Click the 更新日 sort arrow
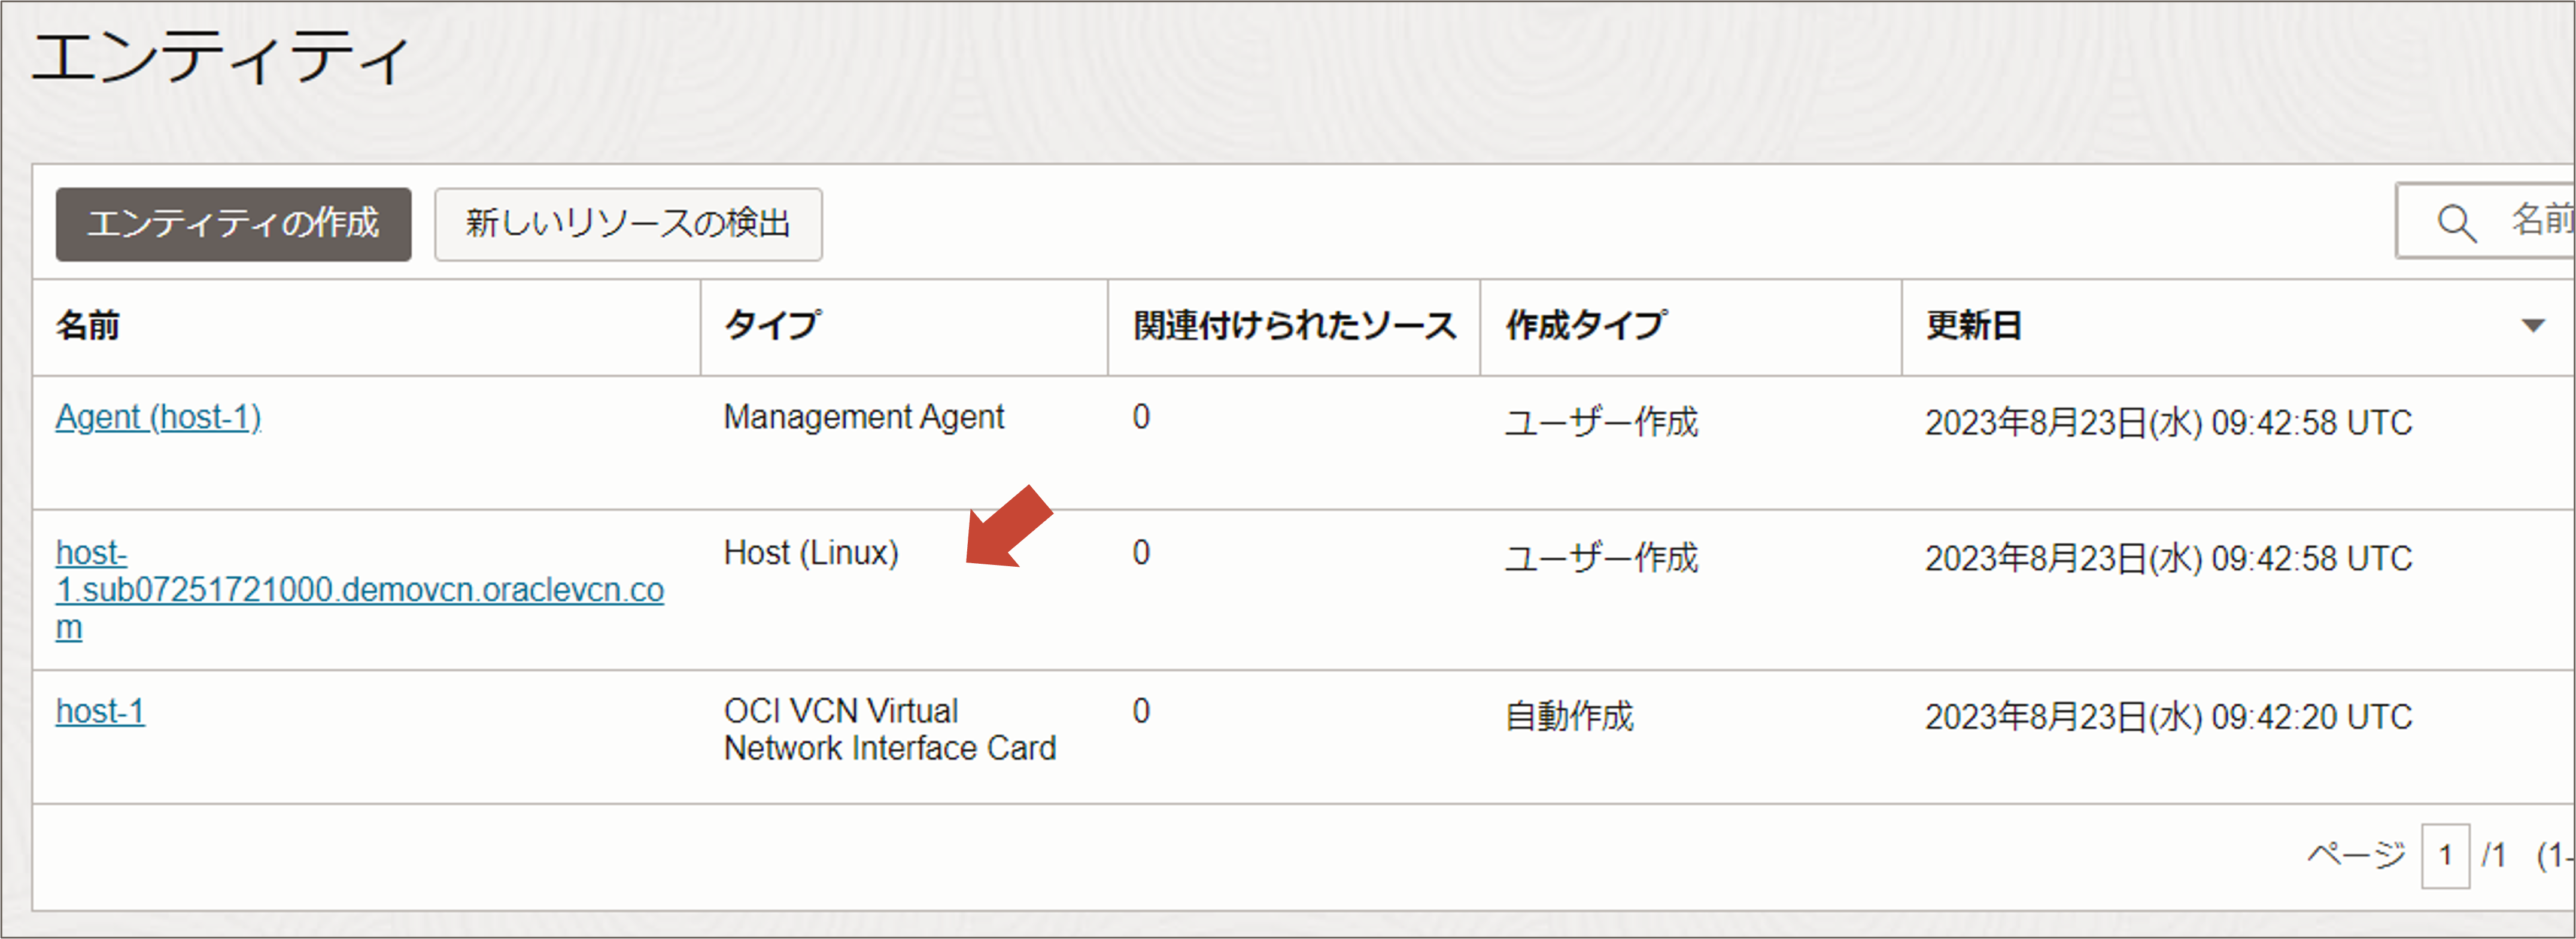Image resolution: width=2576 pixels, height=939 pixels. pyautogui.click(x=2532, y=326)
